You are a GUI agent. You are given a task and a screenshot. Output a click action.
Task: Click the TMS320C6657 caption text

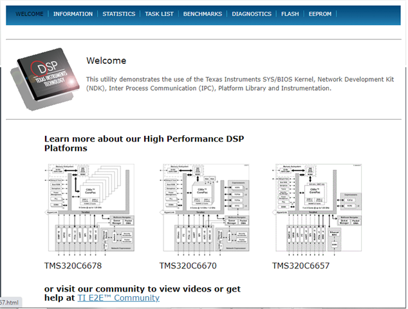pos(301,266)
